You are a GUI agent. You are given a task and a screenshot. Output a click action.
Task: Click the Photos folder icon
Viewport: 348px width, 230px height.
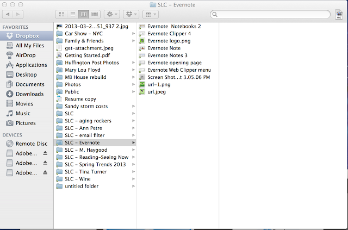click(x=59, y=85)
